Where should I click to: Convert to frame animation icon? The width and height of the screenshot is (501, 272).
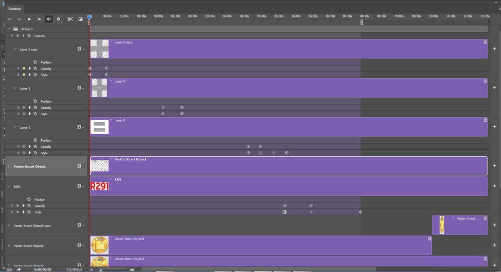coord(9,269)
